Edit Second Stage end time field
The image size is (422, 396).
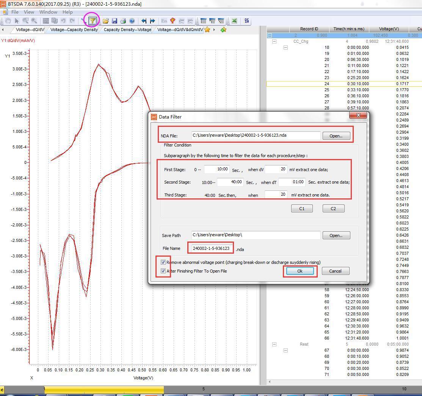click(230, 182)
